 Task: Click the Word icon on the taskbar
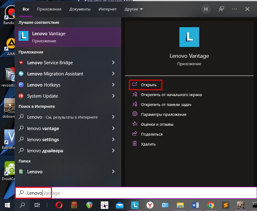[195, 205]
